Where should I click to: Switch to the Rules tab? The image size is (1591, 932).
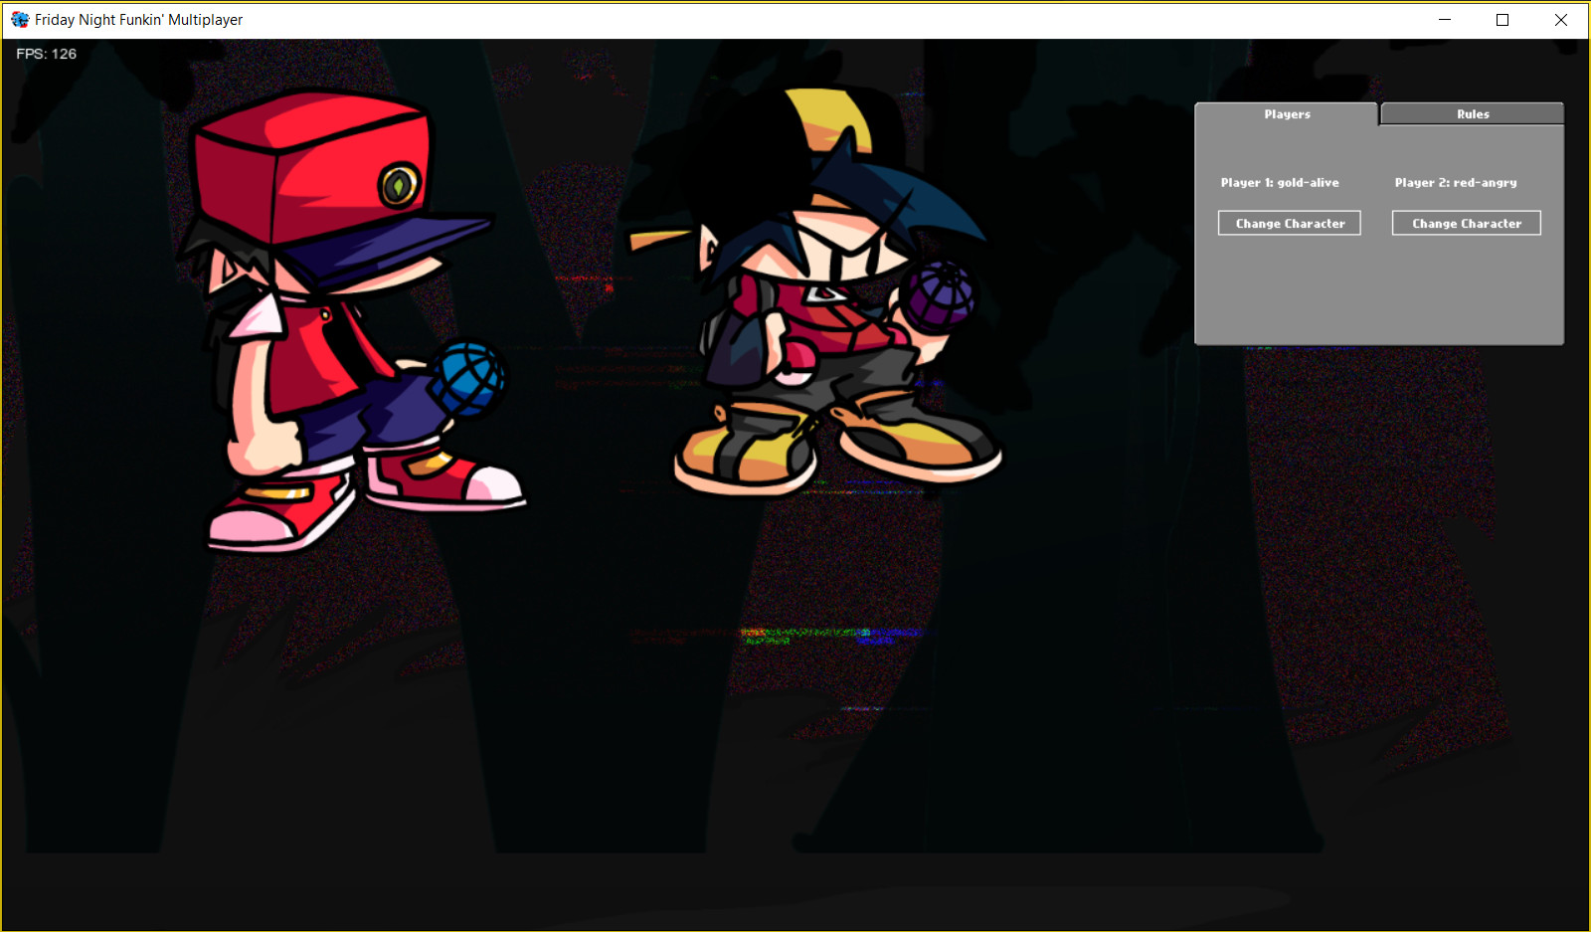[1472, 114]
